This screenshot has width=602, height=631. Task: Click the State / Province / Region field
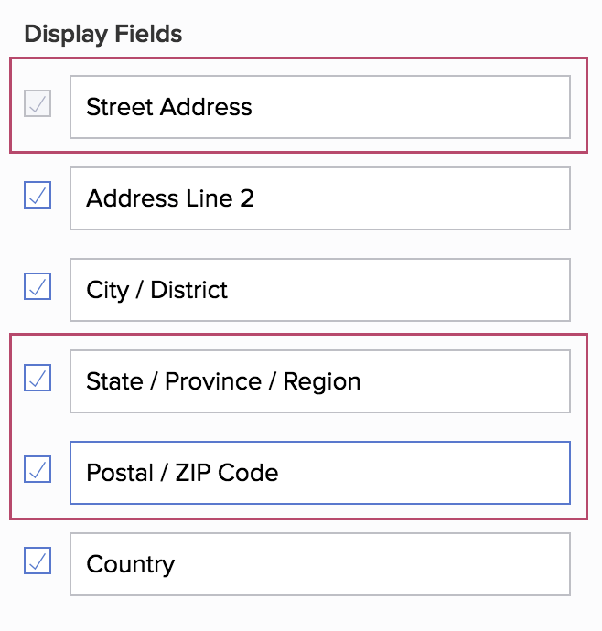(x=319, y=381)
